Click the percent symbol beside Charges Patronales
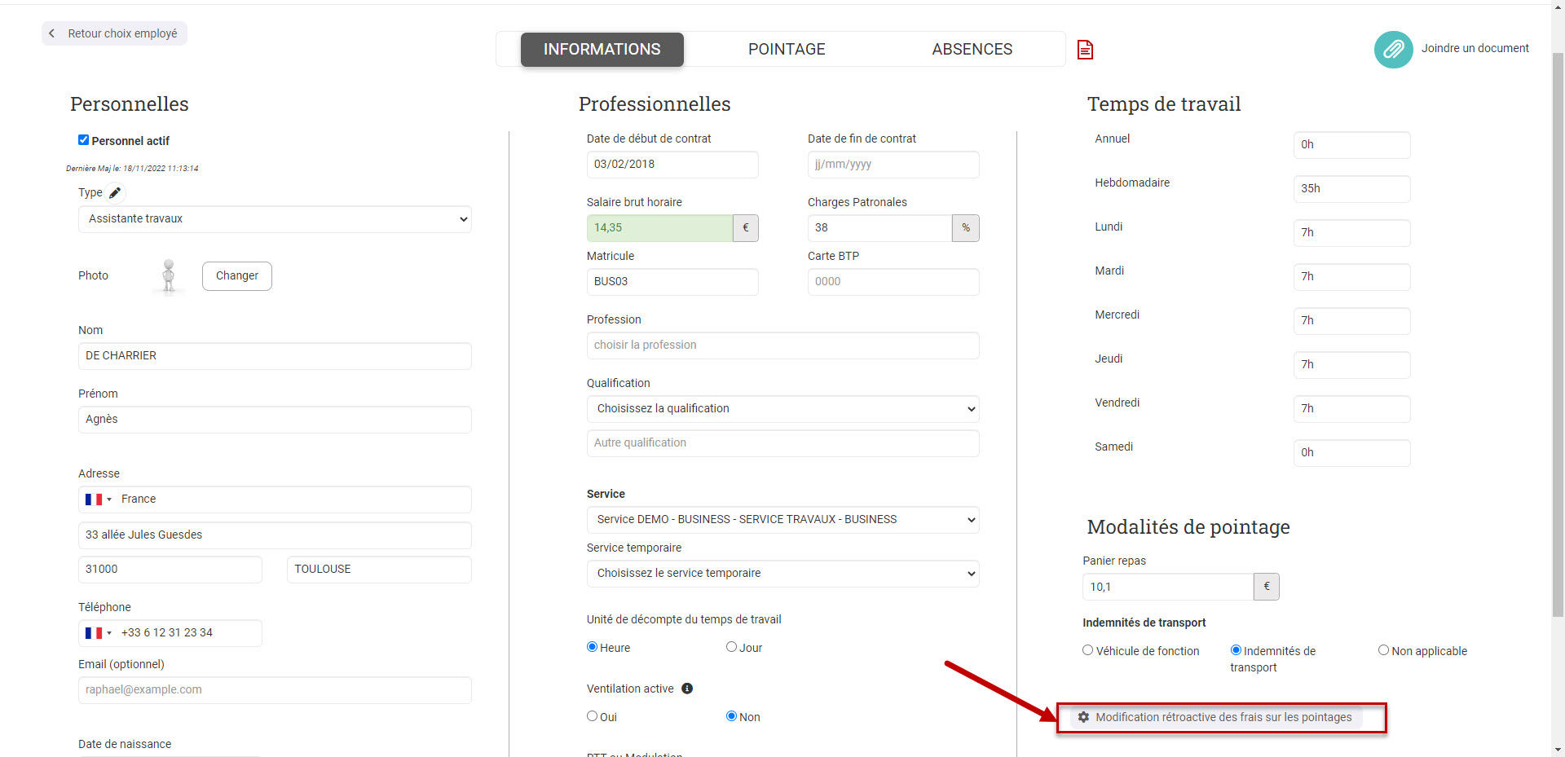Screen dimensions: 1565x757 tap(965, 228)
